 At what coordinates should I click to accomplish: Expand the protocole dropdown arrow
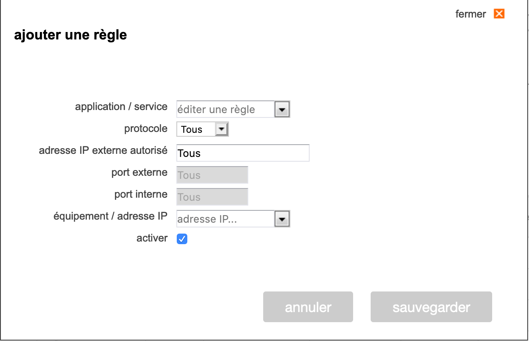[x=222, y=129]
